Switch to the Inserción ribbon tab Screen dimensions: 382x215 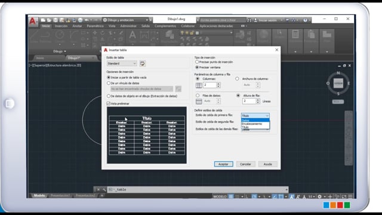[61, 26]
